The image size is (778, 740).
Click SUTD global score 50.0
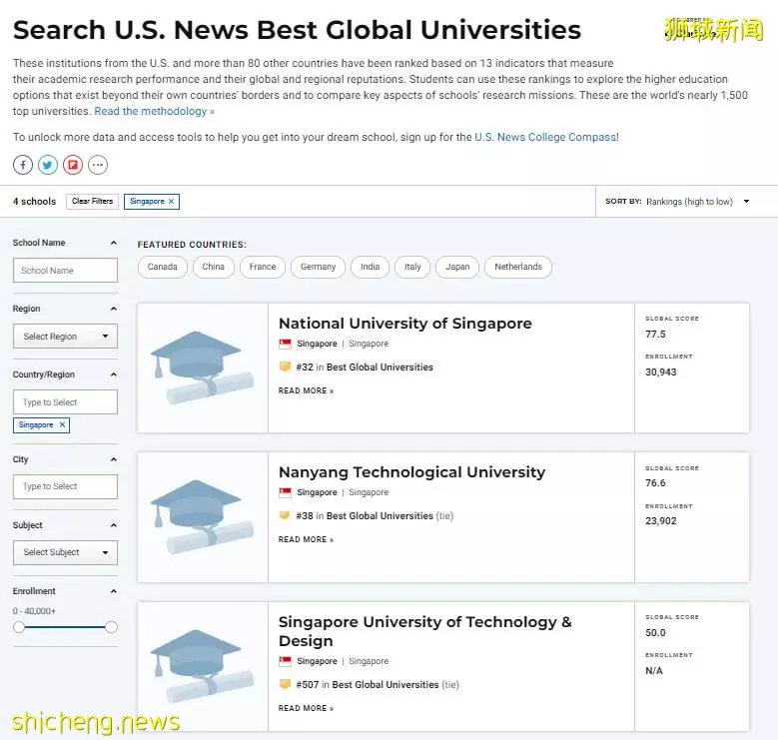coord(655,633)
